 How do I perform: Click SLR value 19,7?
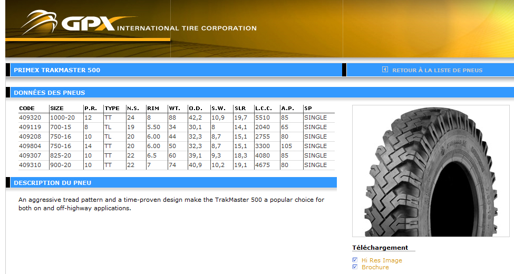240,118
